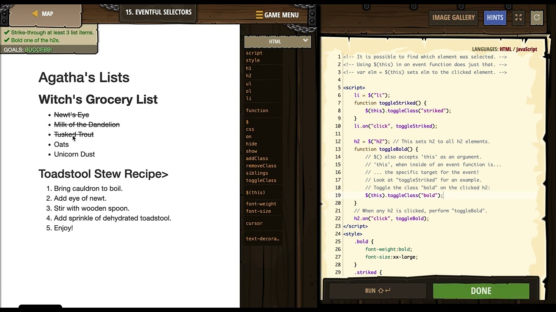
Task: Click 'Stir with wooden spoon.' step
Action: pos(92,208)
